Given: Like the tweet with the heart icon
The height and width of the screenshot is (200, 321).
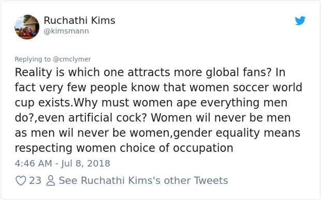Looking at the screenshot, I should point(21,181).
